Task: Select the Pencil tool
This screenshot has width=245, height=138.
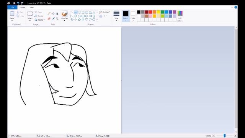Action: pos(49,14)
